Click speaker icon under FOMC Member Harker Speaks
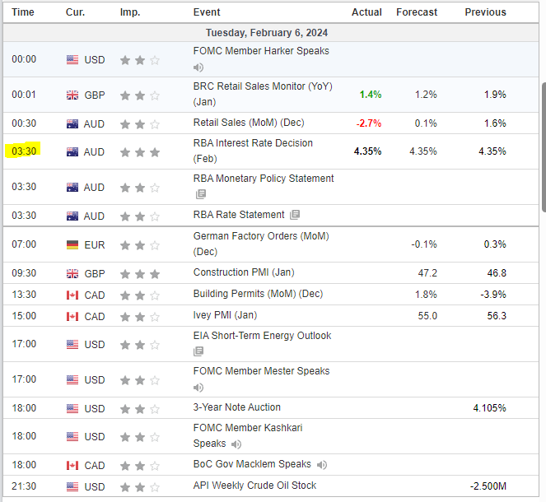Image resolution: width=546 pixels, height=502 pixels. pyautogui.click(x=198, y=67)
